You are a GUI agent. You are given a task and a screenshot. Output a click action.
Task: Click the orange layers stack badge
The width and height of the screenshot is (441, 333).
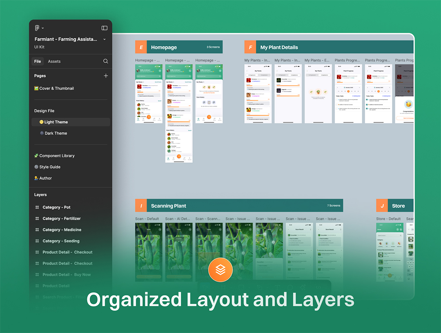click(220, 270)
